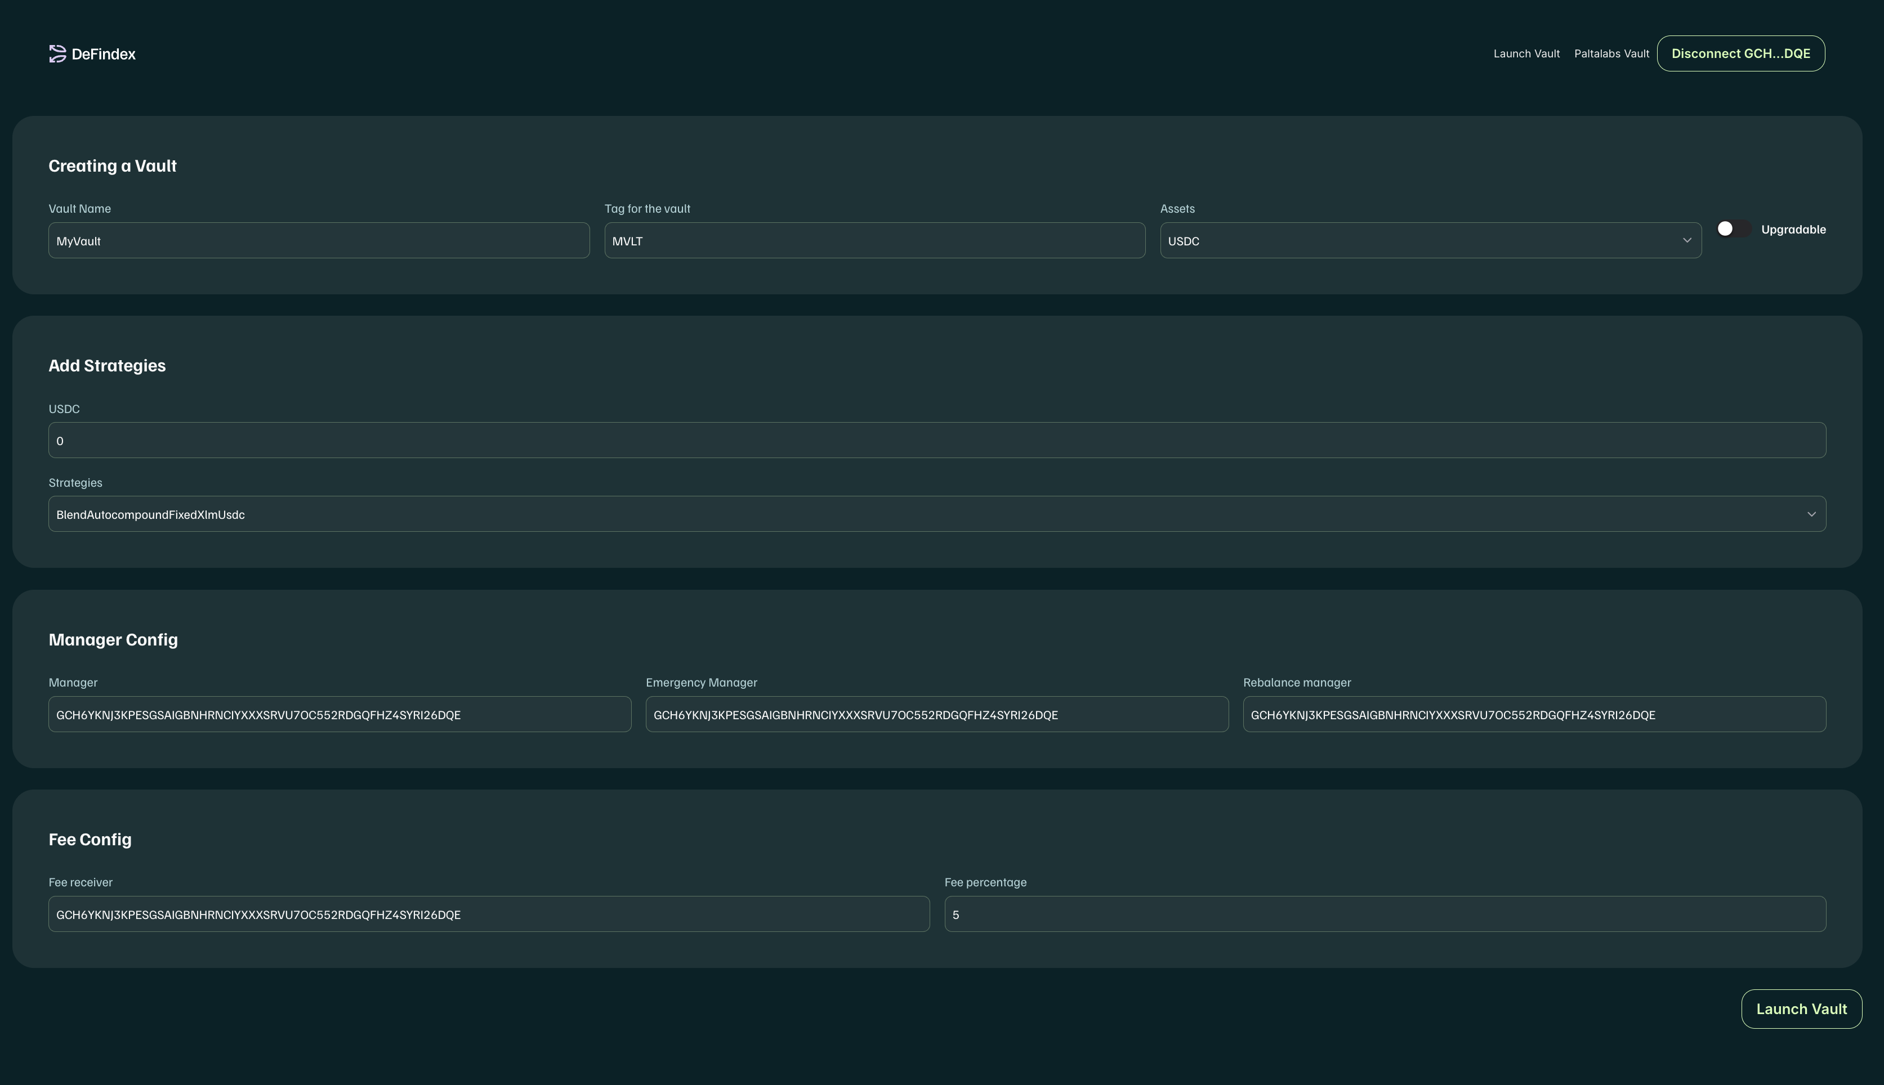This screenshot has height=1085, width=1884.
Task: Click the Assets dropdown chevron arrow
Action: coord(1686,241)
